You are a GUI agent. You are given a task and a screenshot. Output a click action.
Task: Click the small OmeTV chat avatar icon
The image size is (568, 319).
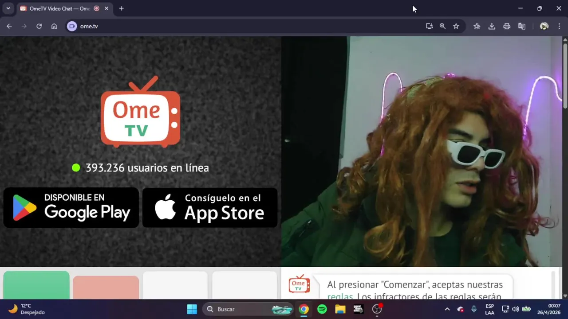[300, 284]
